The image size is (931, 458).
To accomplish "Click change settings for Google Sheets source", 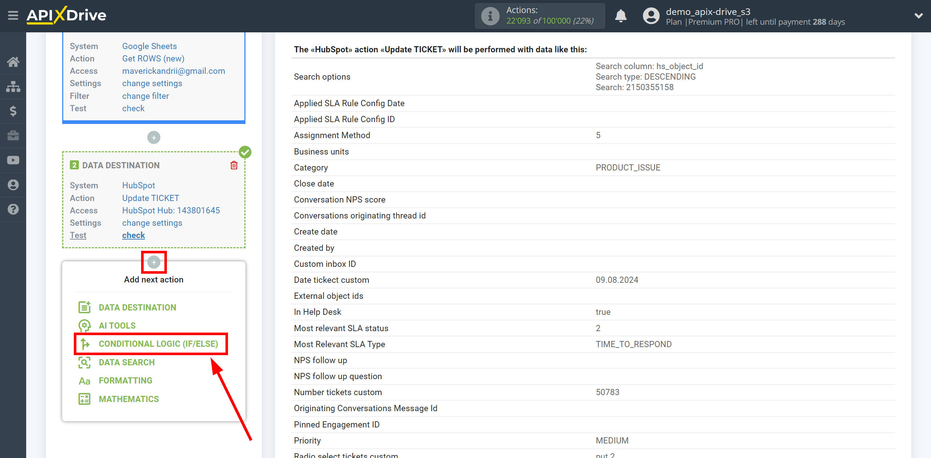I will 152,83.
